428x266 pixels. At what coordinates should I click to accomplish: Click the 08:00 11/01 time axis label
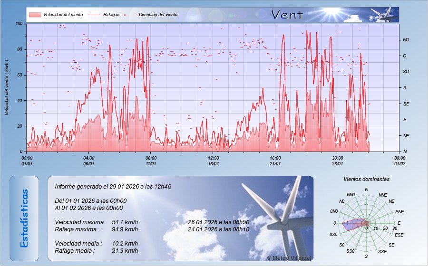[x=151, y=161]
